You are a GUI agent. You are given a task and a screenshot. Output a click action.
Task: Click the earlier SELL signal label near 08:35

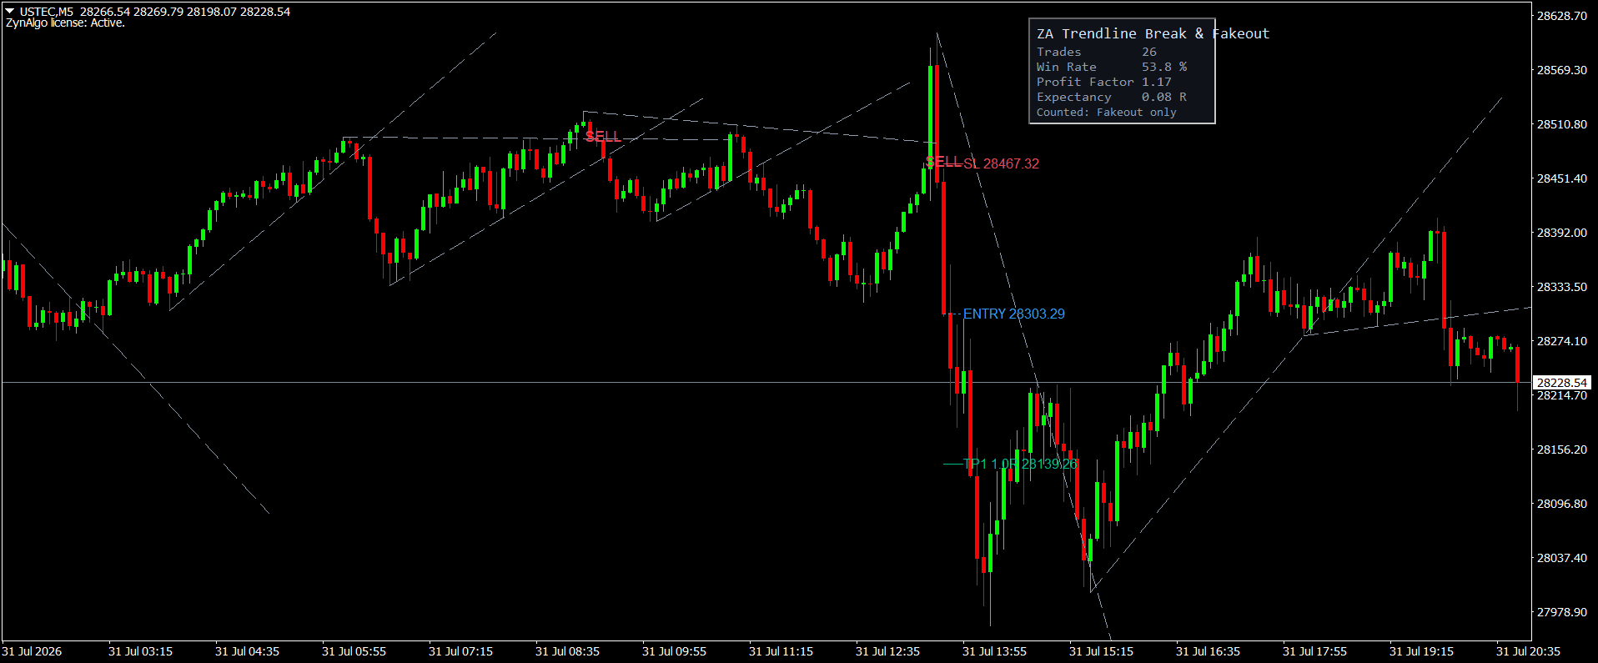pos(603,136)
